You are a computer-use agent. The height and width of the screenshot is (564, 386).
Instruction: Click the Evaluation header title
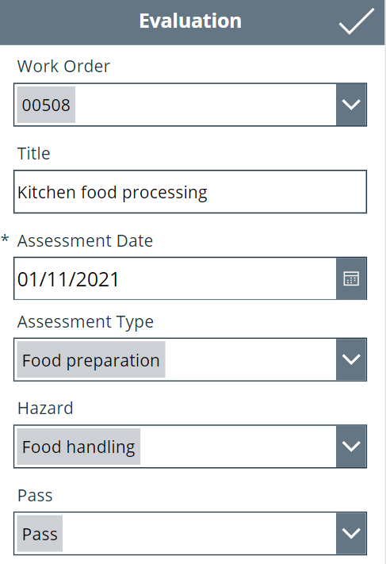pyautogui.click(x=190, y=21)
